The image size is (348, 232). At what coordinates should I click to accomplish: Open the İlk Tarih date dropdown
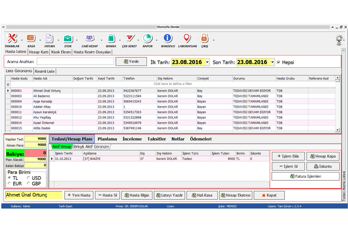coord(207,62)
